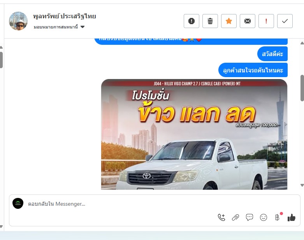Click the page avatar beside reply box
The height and width of the screenshot is (240, 304).
[18, 203]
